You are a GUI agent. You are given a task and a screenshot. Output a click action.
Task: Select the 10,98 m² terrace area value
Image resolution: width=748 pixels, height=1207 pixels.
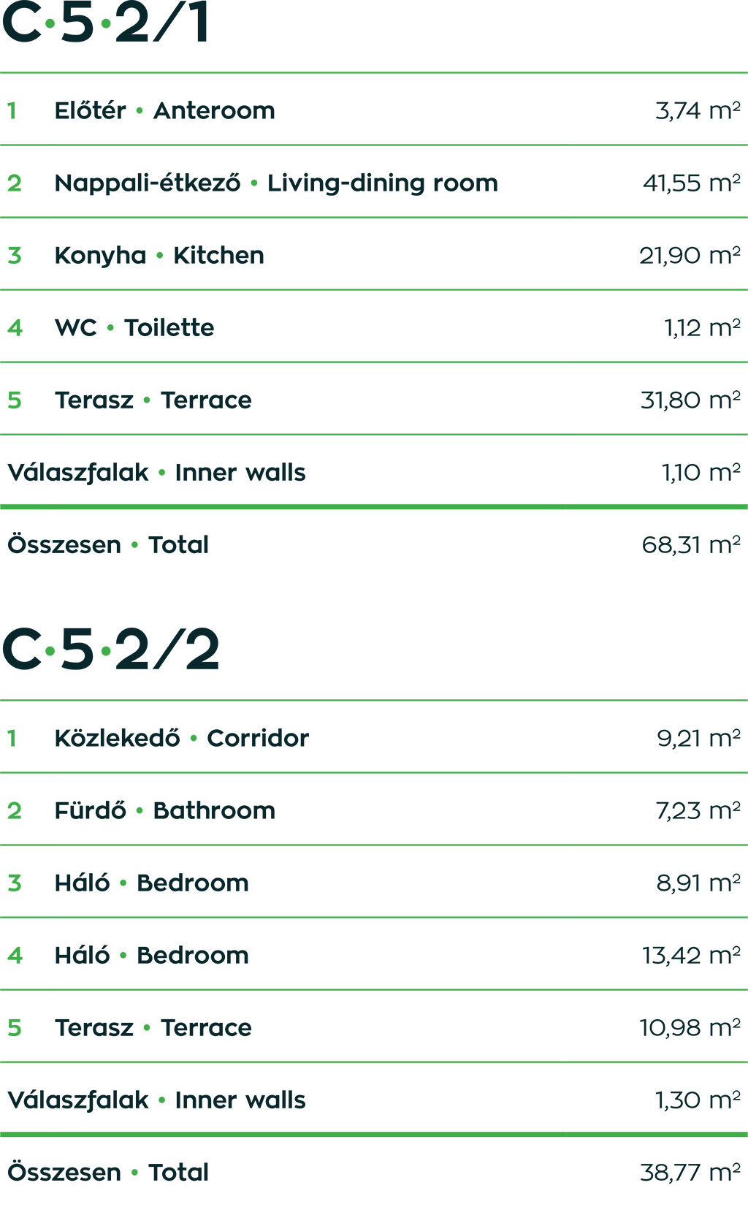690,1028
